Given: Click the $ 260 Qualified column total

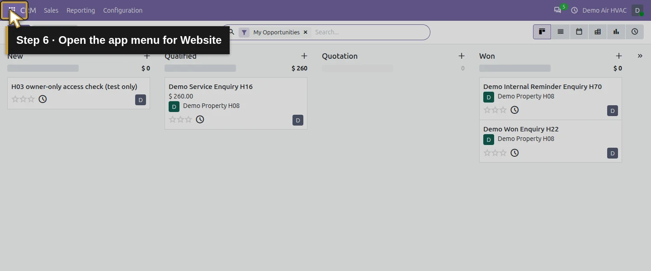Looking at the screenshot, I should [299, 68].
